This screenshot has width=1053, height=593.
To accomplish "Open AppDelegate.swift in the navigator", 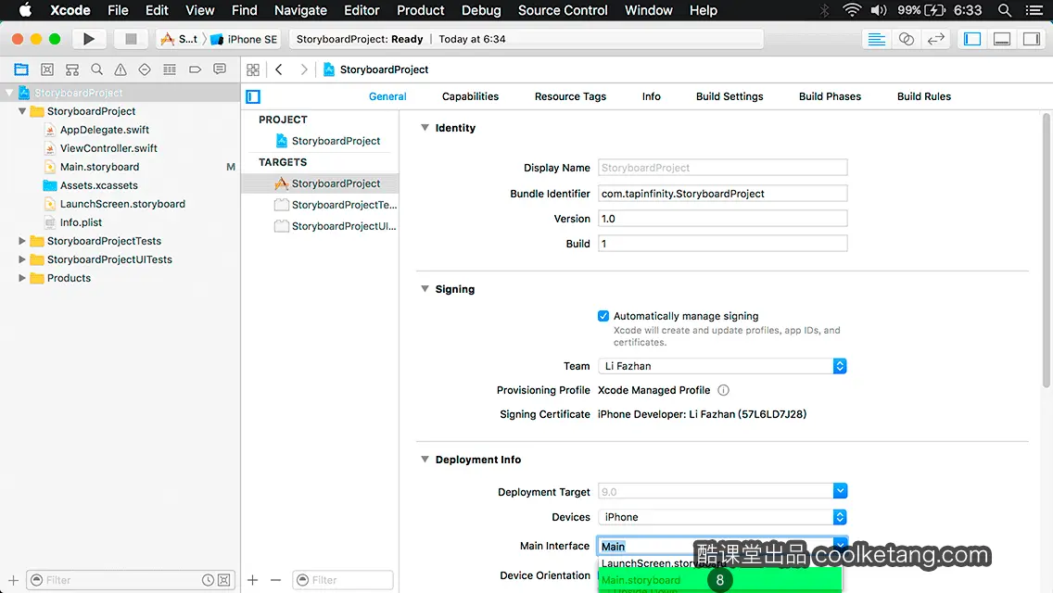I will 104,130.
